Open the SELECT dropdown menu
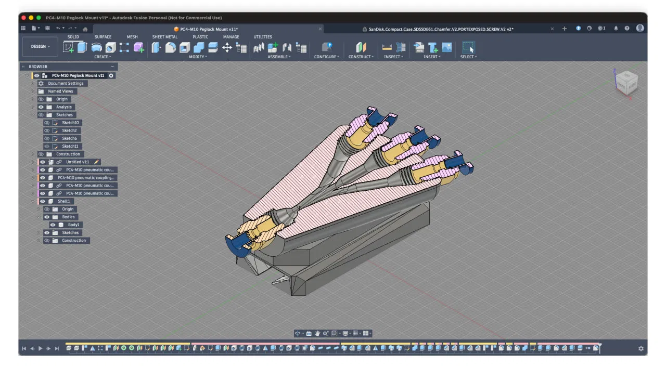Viewport: 666px width, 380px height. (x=468, y=57)
